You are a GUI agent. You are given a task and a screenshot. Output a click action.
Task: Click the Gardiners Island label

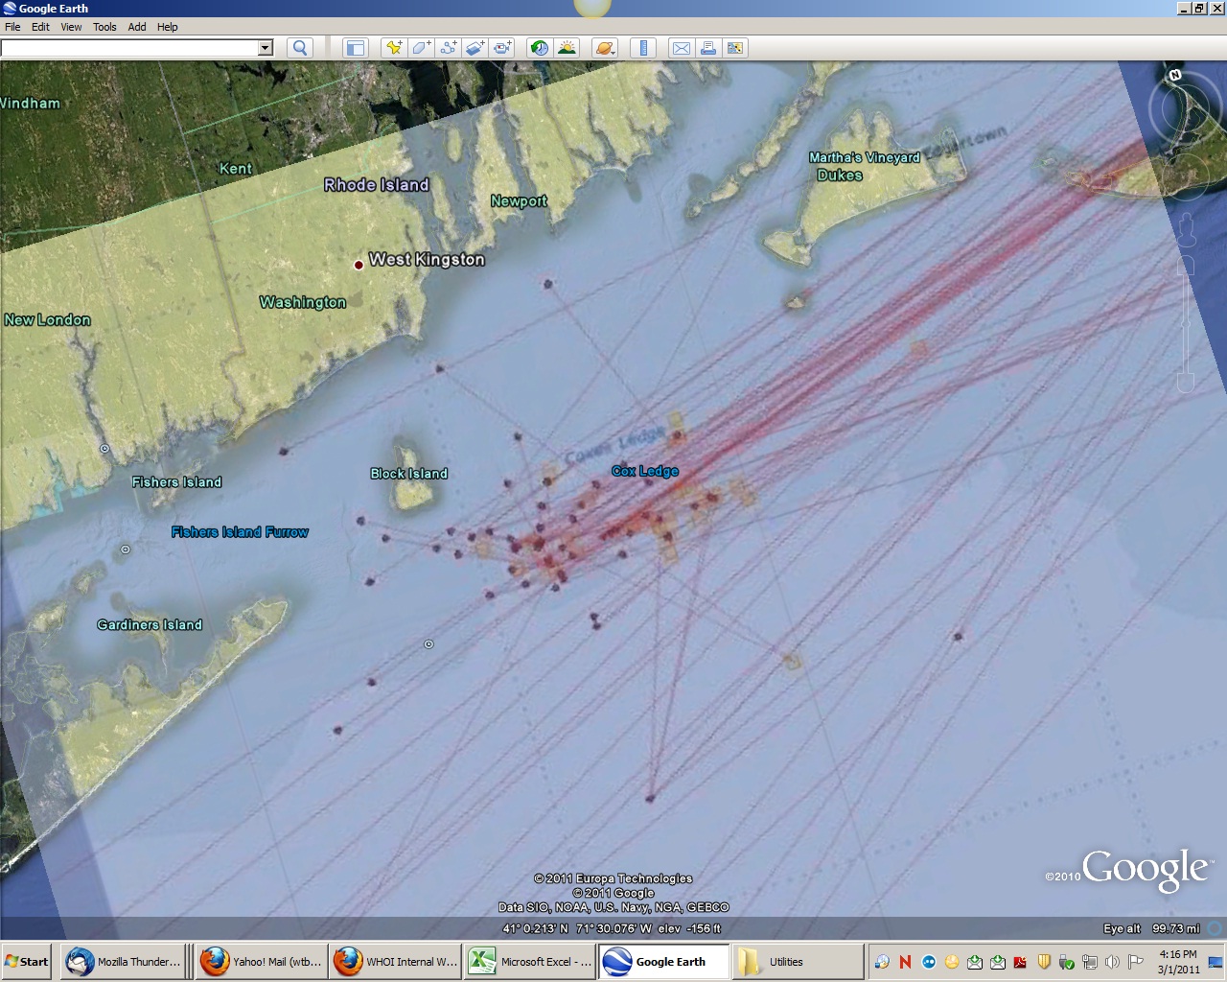[x=150, y=624]
